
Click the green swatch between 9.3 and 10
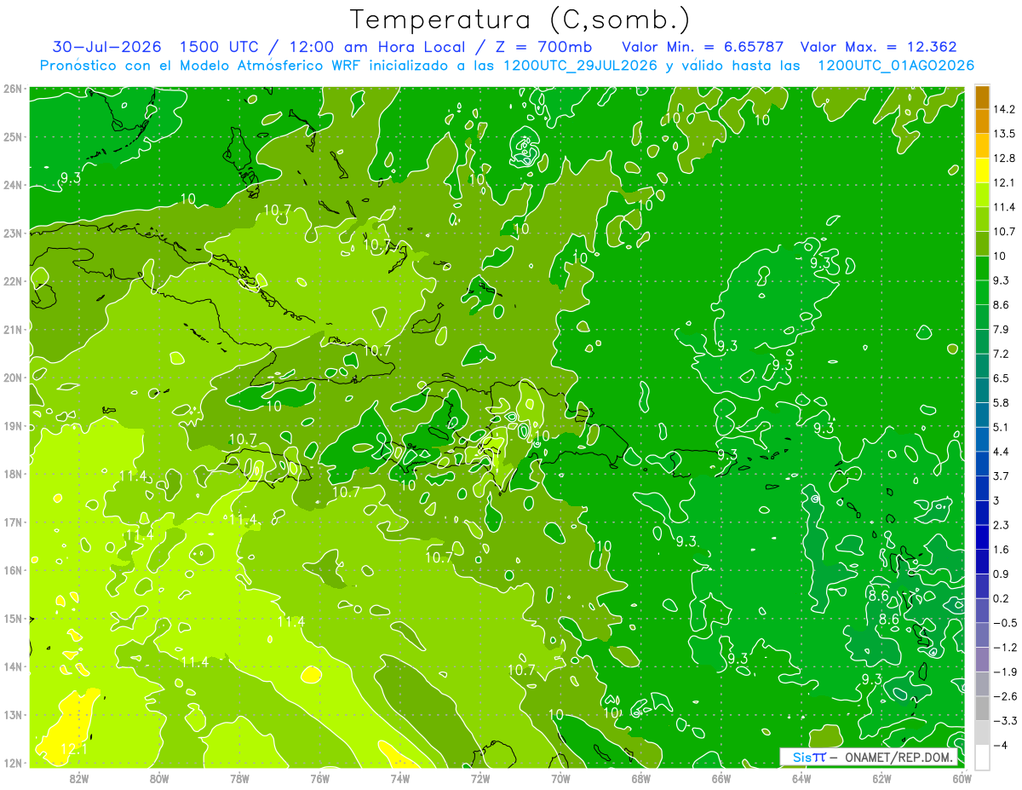point(982,268)
